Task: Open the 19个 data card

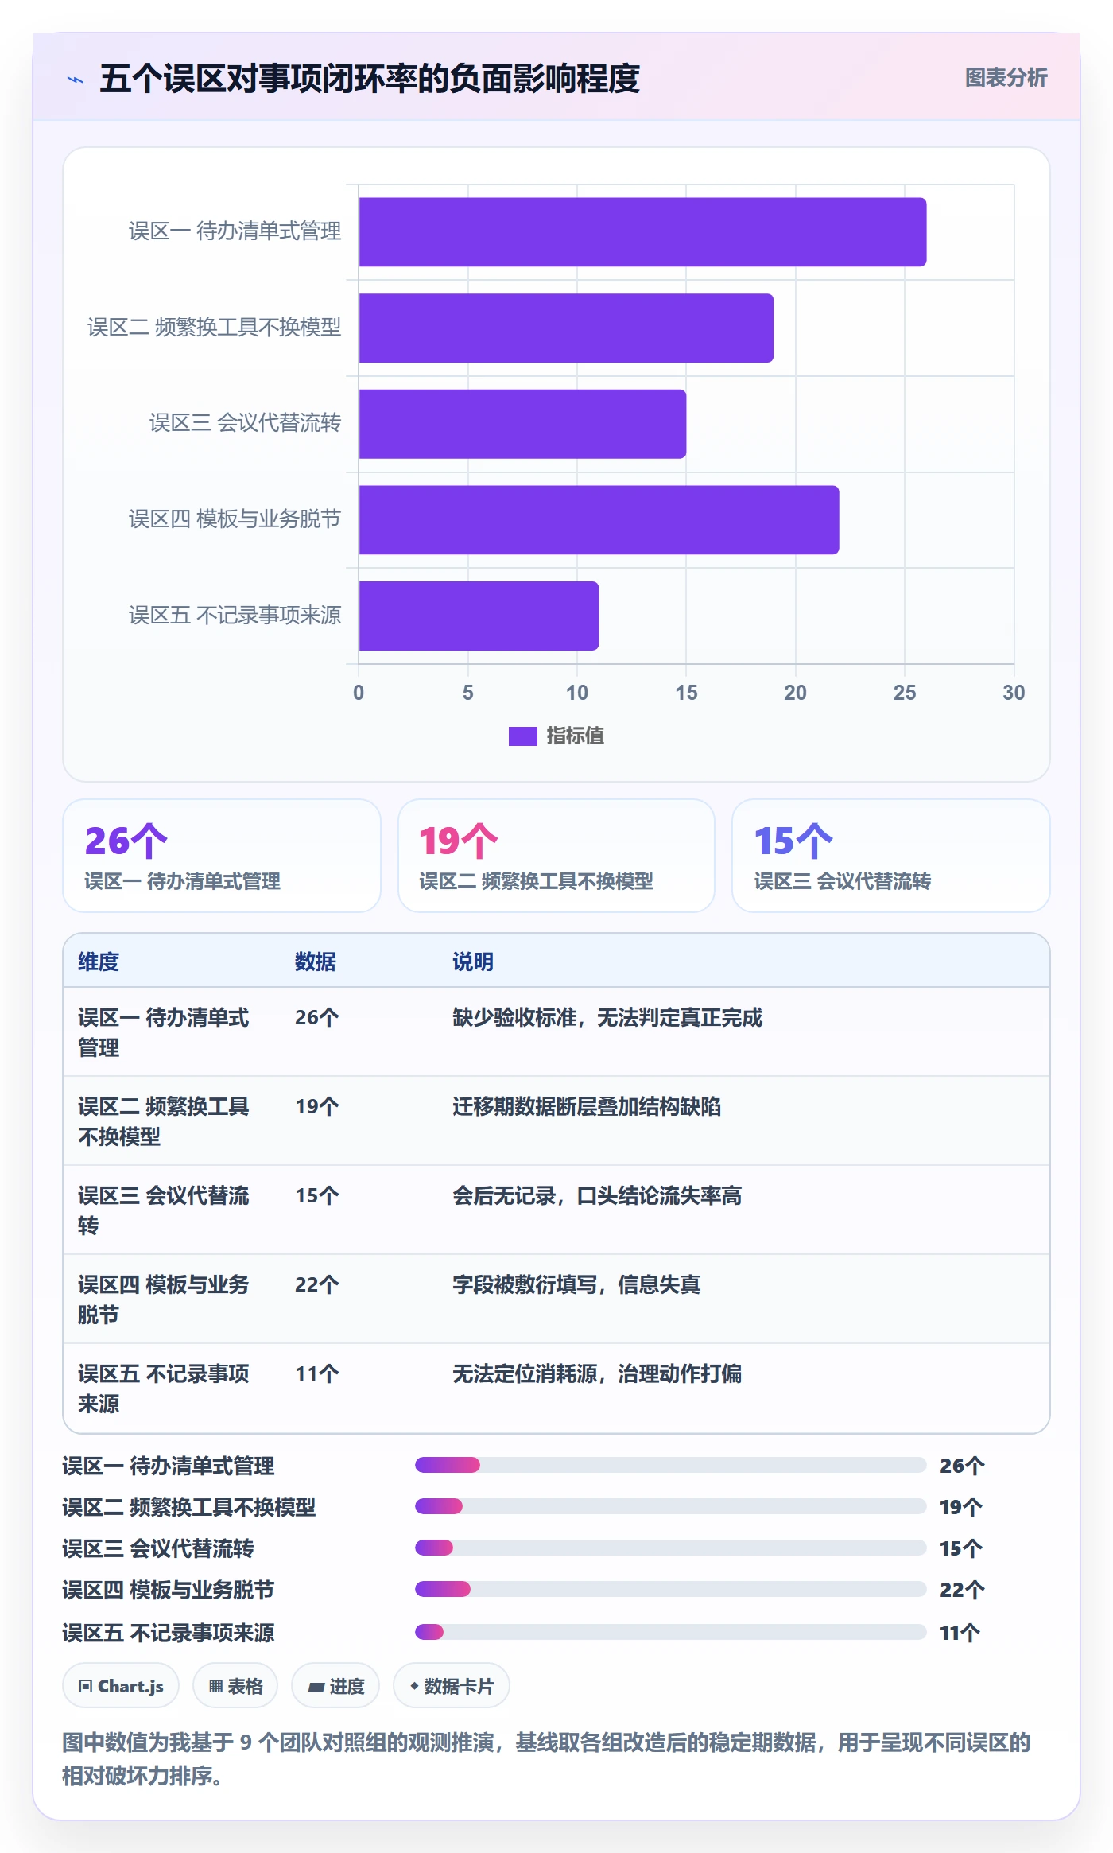Action: pos(556,856)
